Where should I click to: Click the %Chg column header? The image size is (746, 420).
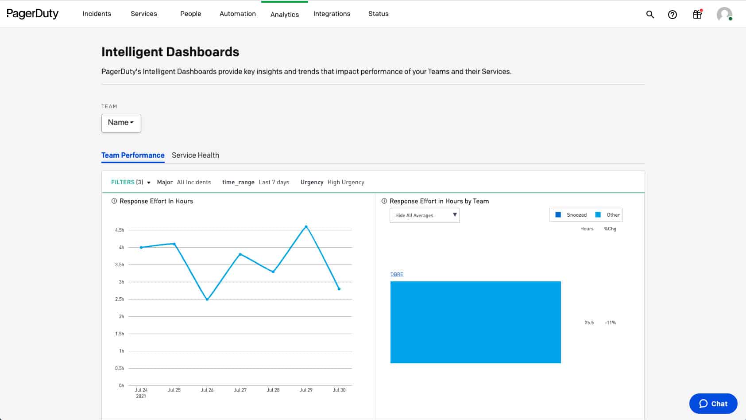click(x=610, y=229)
